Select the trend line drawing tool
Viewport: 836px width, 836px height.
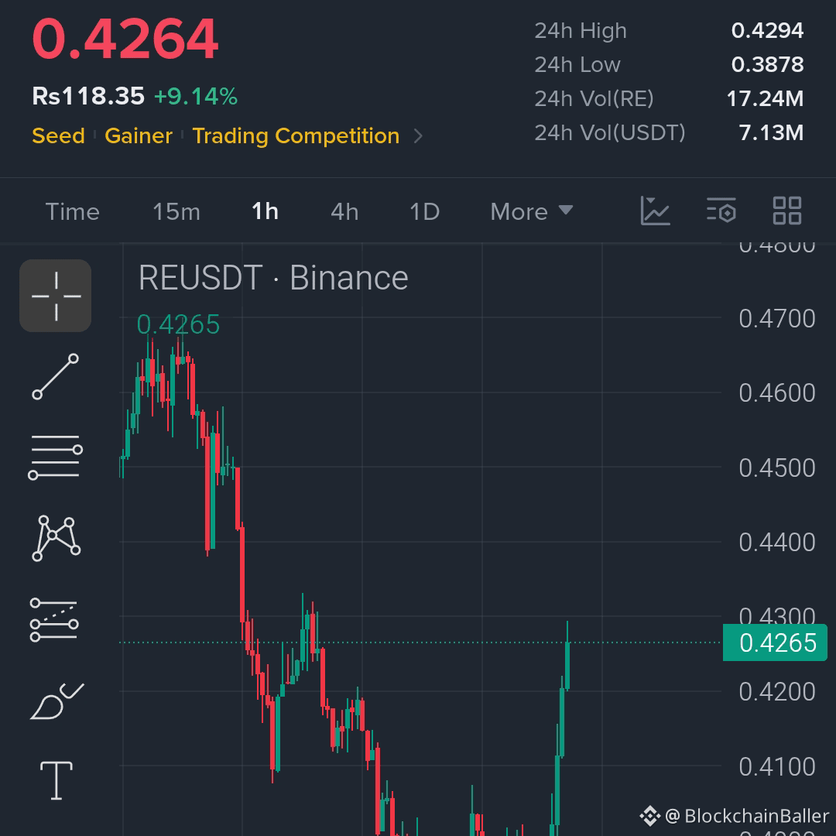(x=56, y=376)
